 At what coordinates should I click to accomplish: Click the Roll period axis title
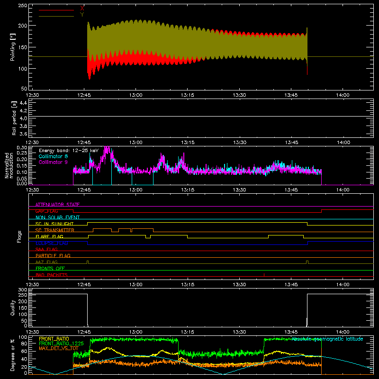(x=14, y=118)
